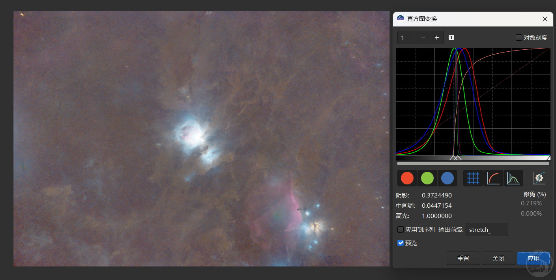Click the 关闭 button
The image size is (556, 280).
pyautogui.click(x=498, y=259)
